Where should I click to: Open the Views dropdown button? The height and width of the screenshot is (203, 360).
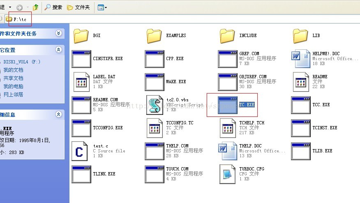click(102, 7)
